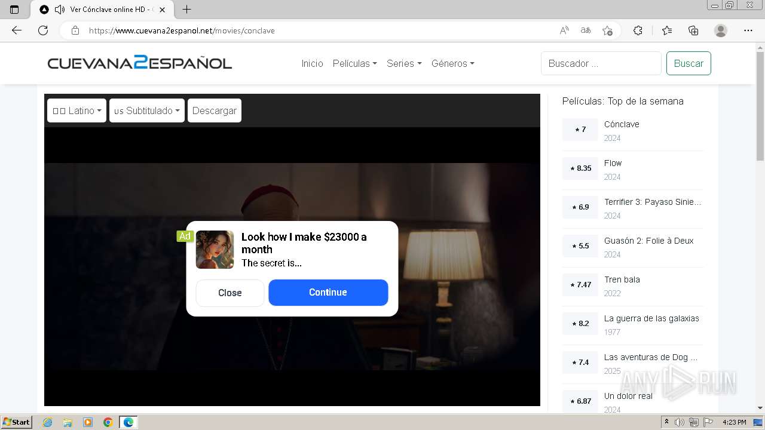Mute the tab using the speaker icon
This screenshot has height=430, width=765.
(x=60, y=10)
